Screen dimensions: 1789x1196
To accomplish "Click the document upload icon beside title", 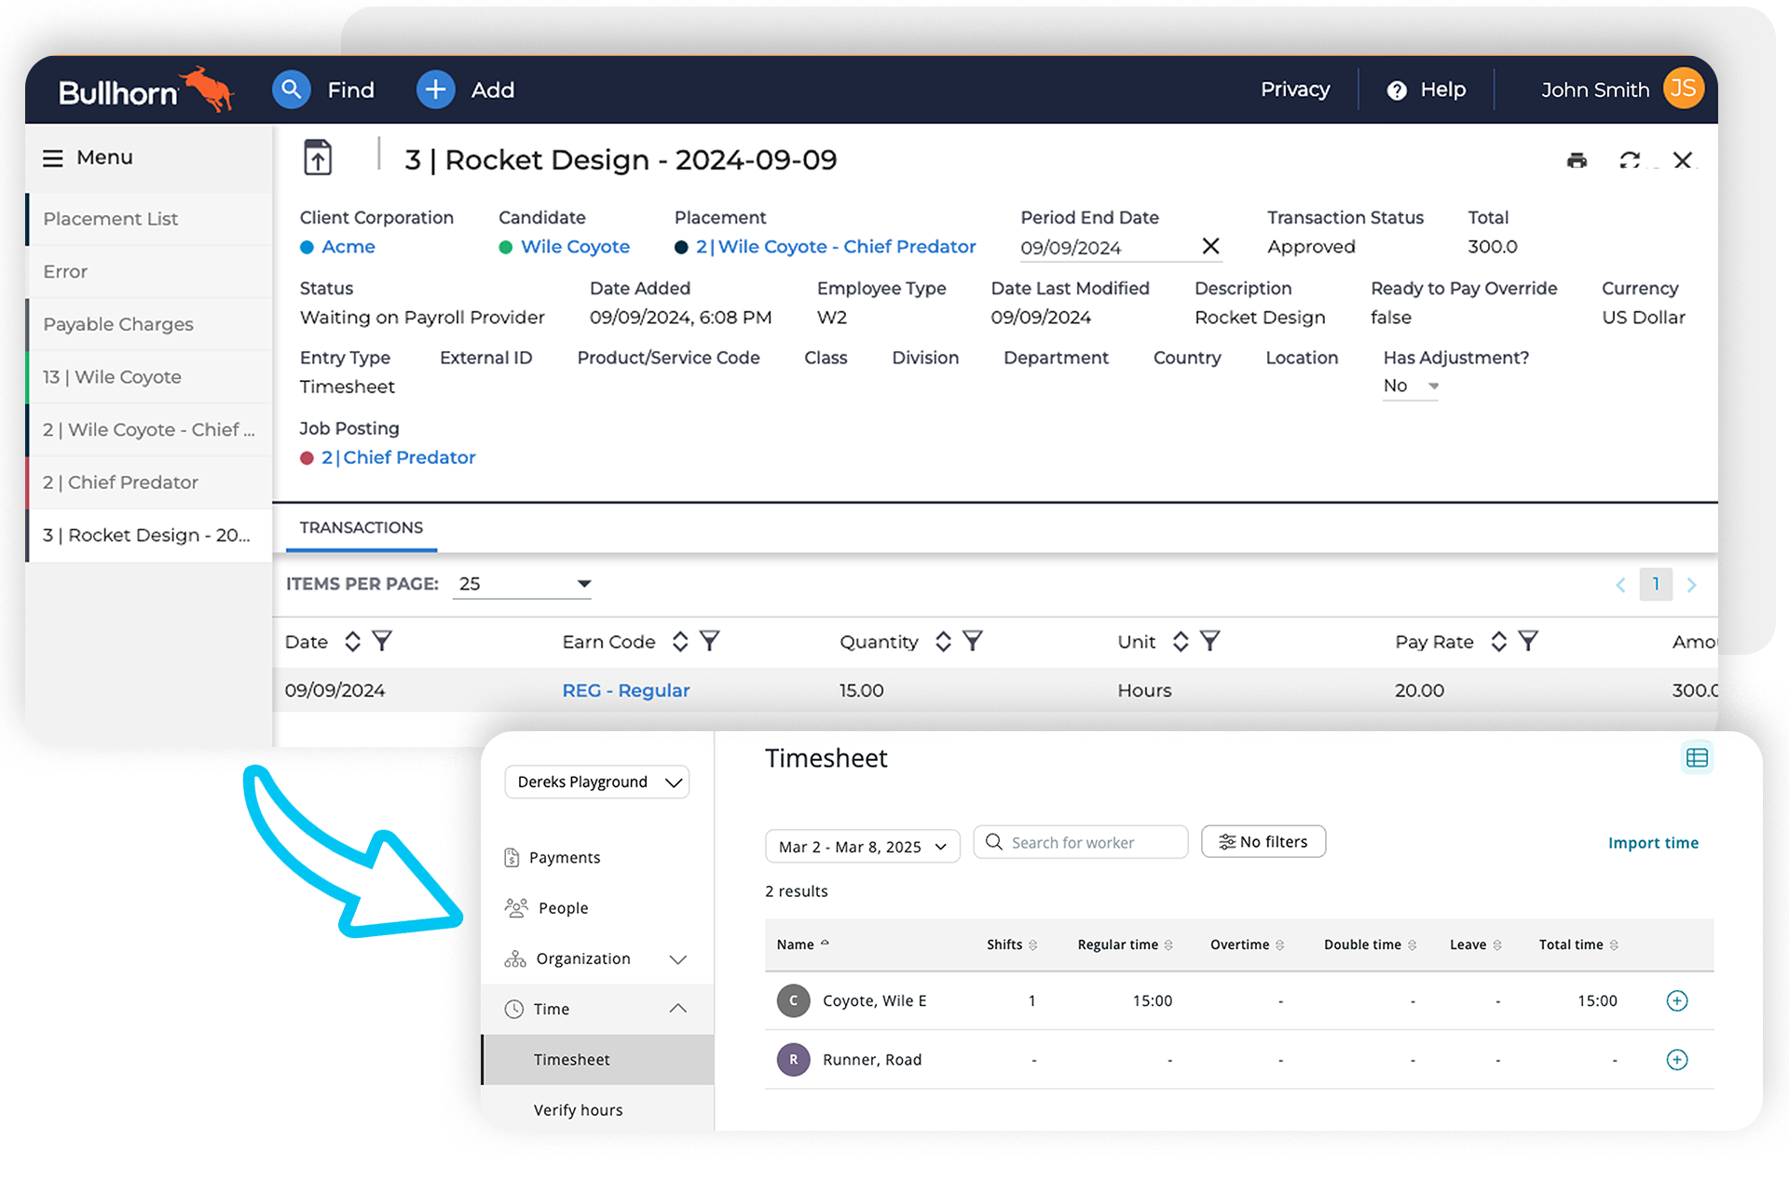I will [318, 157].
